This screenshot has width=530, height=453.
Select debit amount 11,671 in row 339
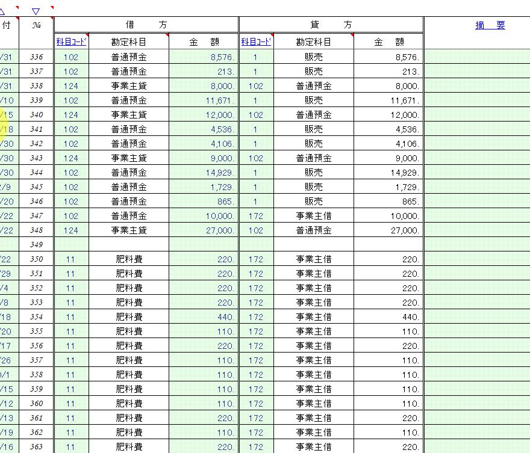(204, 100)
